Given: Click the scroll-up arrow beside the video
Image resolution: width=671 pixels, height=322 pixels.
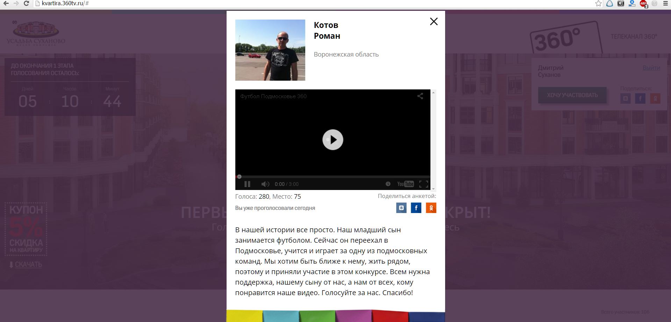Looking at the screenshot, I should 433,93.
